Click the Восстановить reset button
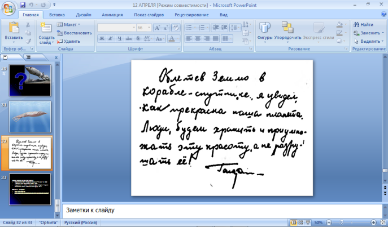 click(x=75, y=33)
